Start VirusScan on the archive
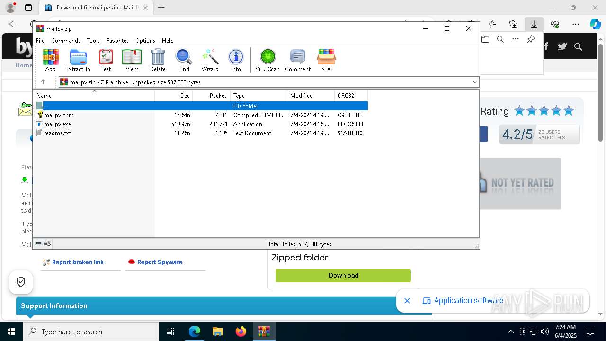606x341 pixels. [267, 60]
